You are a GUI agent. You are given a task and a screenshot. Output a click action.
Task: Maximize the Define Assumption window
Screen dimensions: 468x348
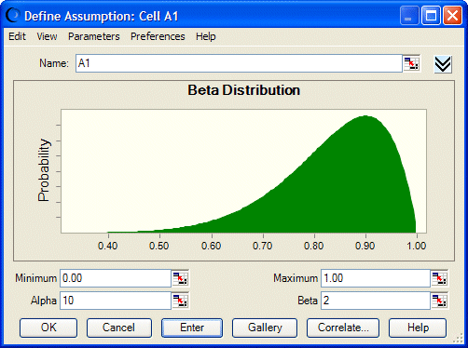431,15
